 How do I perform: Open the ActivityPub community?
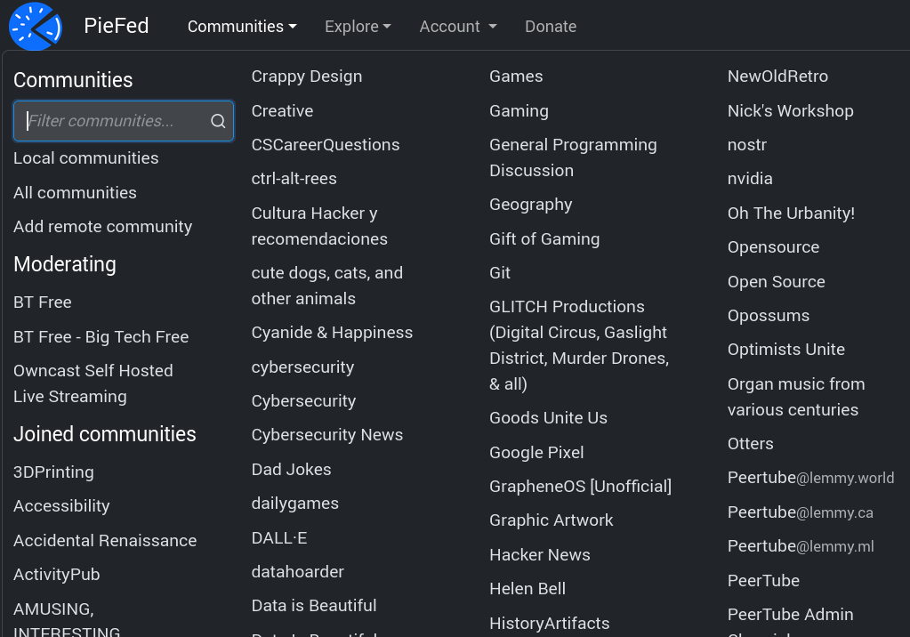pos(56,575)
